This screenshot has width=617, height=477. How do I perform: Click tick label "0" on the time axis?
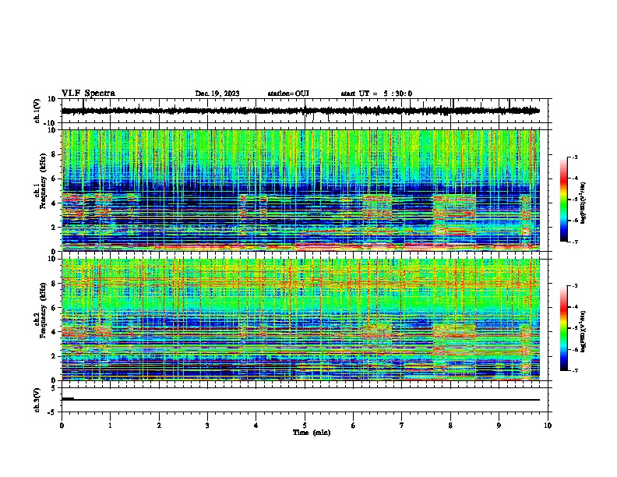pos(62,426)
